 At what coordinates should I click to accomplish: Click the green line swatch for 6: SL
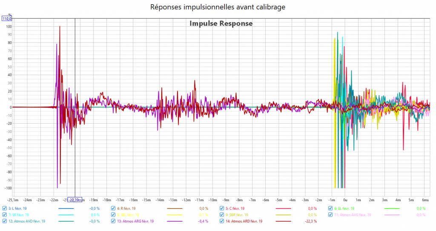point(392,208)
